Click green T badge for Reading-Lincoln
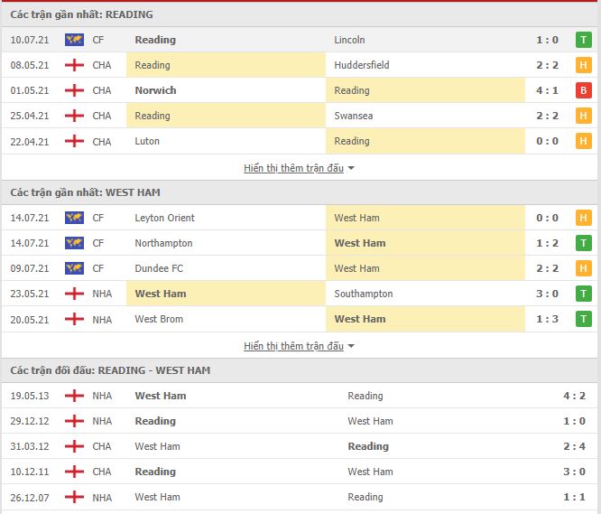 pyautogui.click(x=583, y=40)
